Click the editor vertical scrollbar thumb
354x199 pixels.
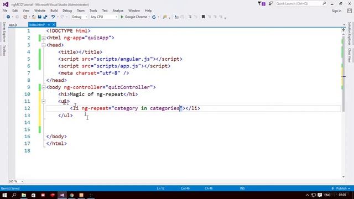point(343,74)
